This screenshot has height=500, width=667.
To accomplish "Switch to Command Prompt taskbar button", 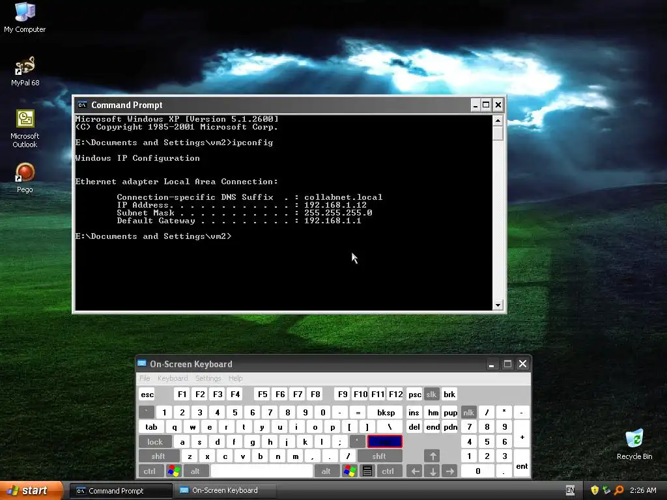I will (x=121, y=491).
